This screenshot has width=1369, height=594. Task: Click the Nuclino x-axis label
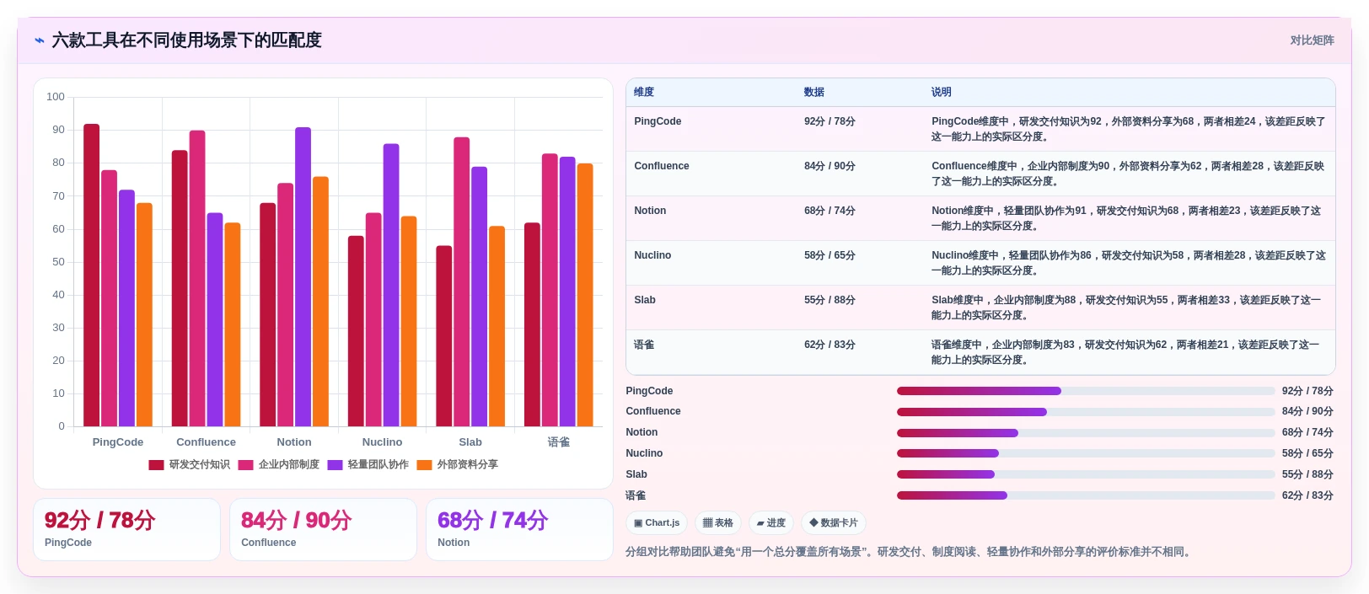pos(382,442)
